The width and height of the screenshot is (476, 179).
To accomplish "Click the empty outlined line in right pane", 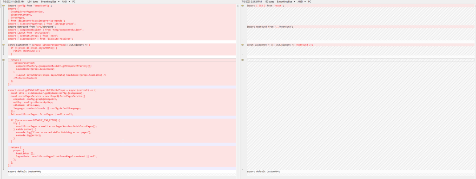I will click(x=361, y=60).
